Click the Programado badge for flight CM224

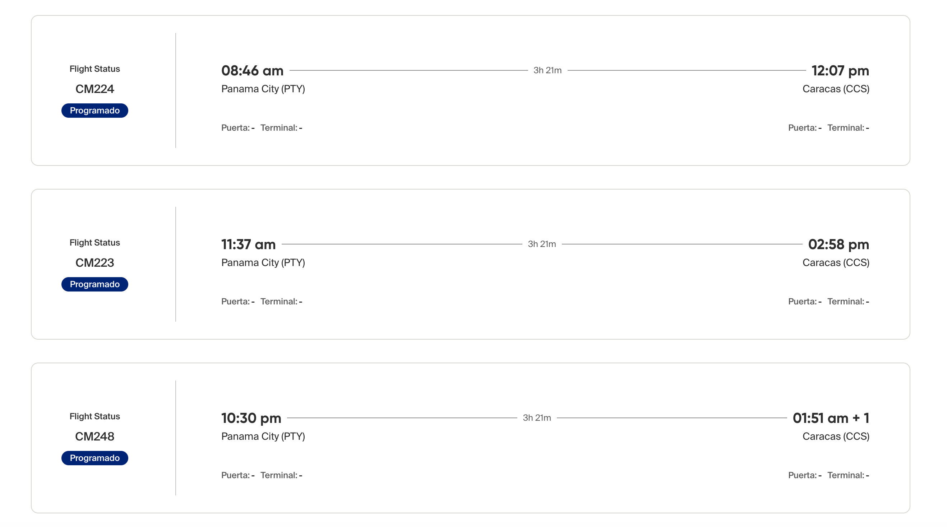point(94,111)
